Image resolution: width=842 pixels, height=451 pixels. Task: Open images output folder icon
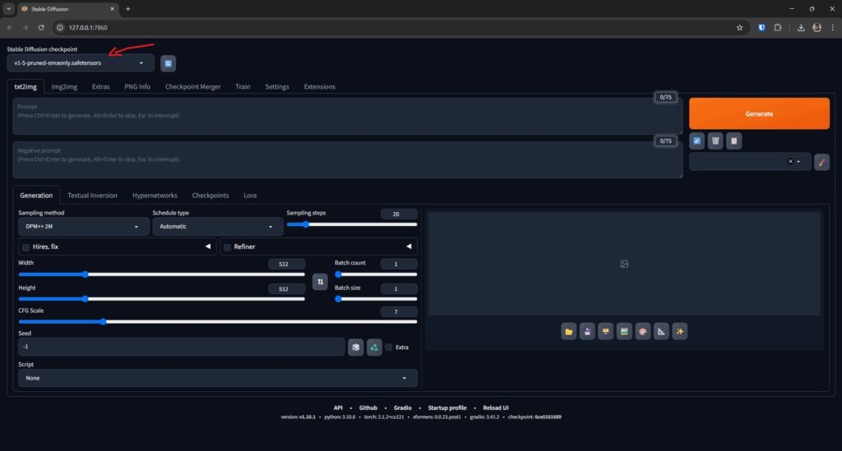click(569, 331)
